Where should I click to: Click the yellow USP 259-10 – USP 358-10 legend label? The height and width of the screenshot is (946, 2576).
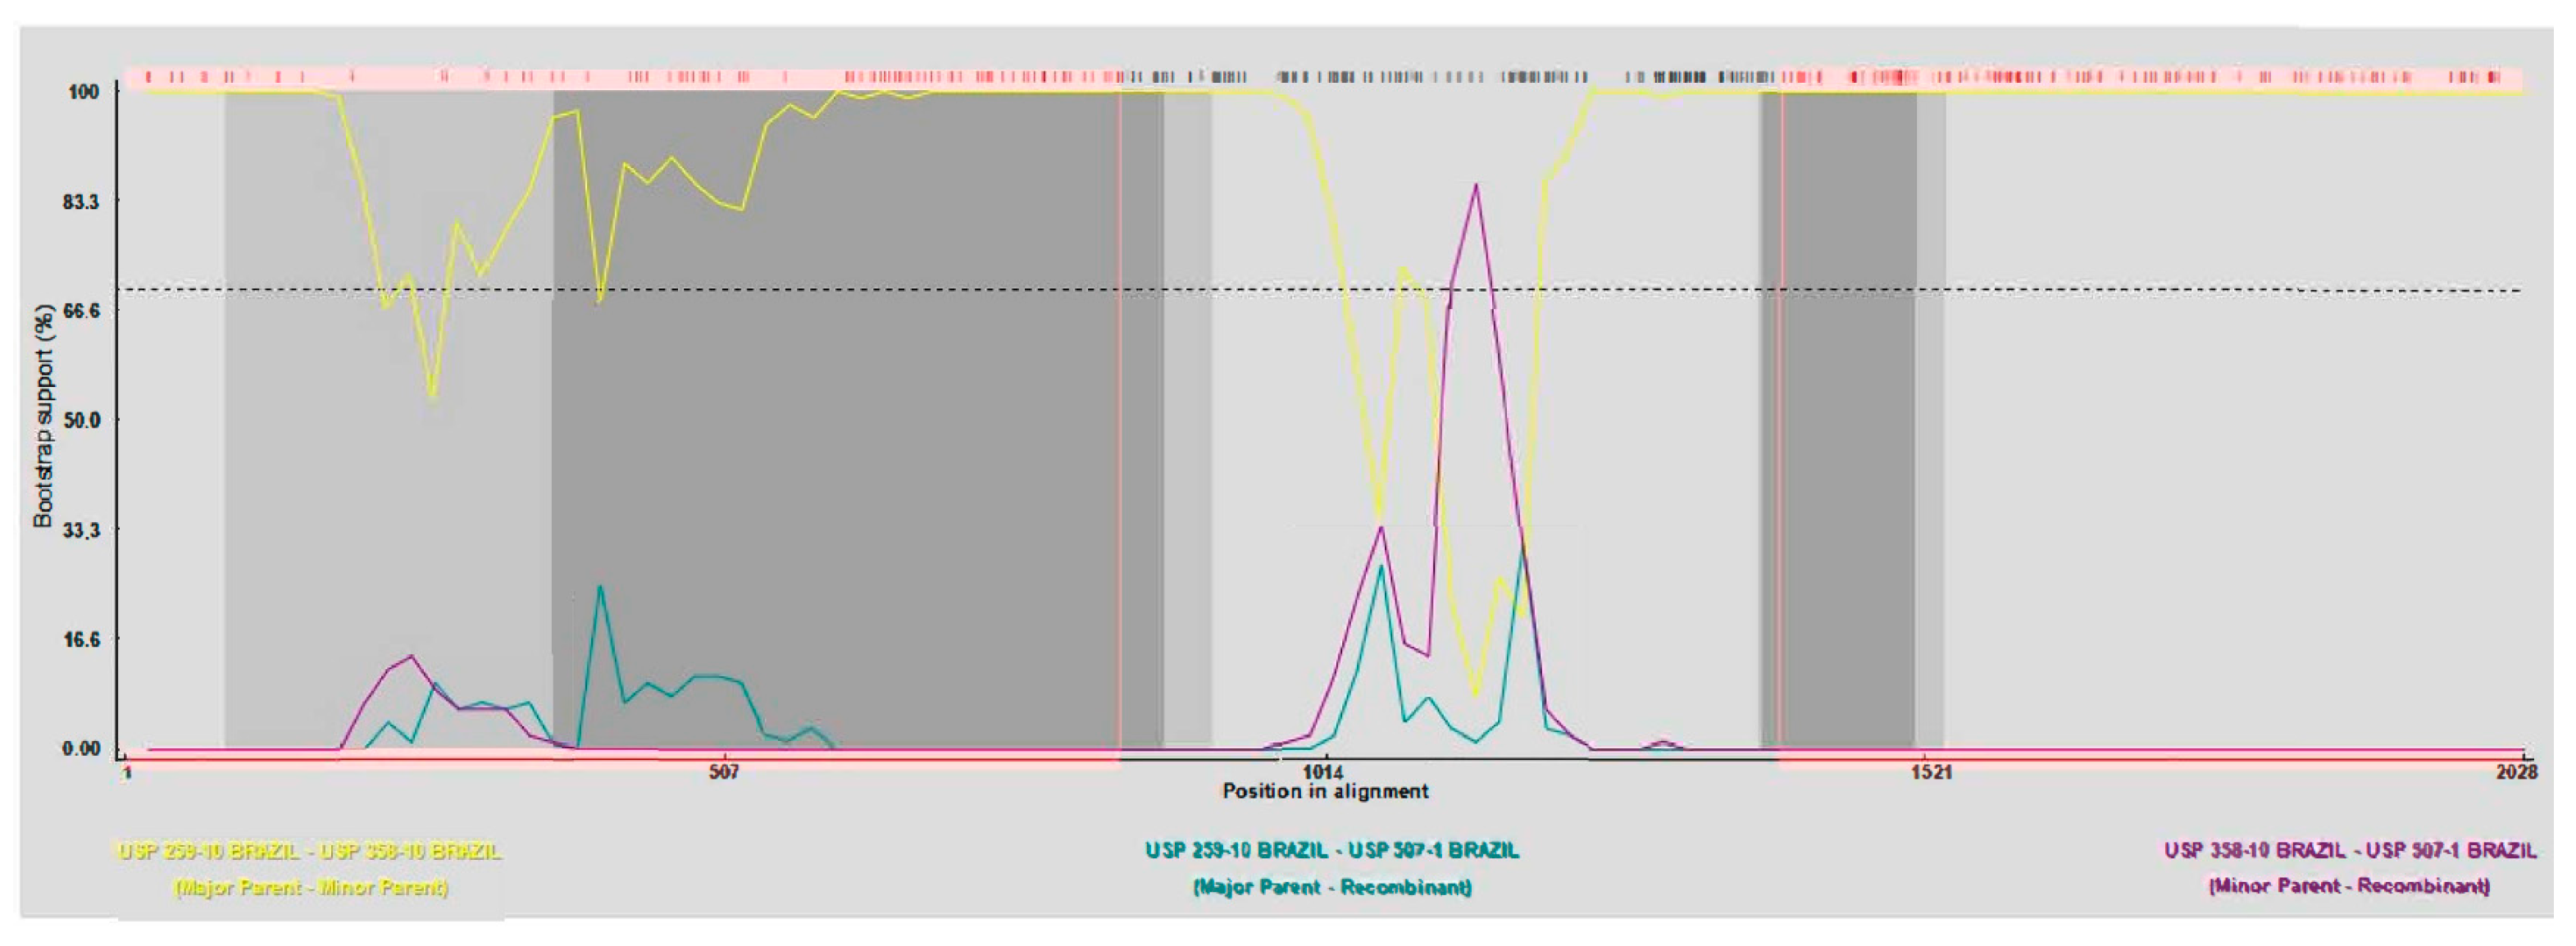tap(310, 852)
